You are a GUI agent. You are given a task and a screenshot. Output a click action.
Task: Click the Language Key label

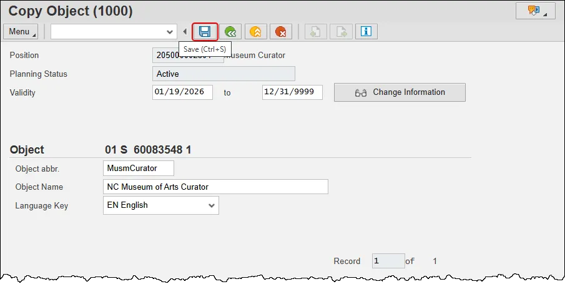[x=41, y=206]
